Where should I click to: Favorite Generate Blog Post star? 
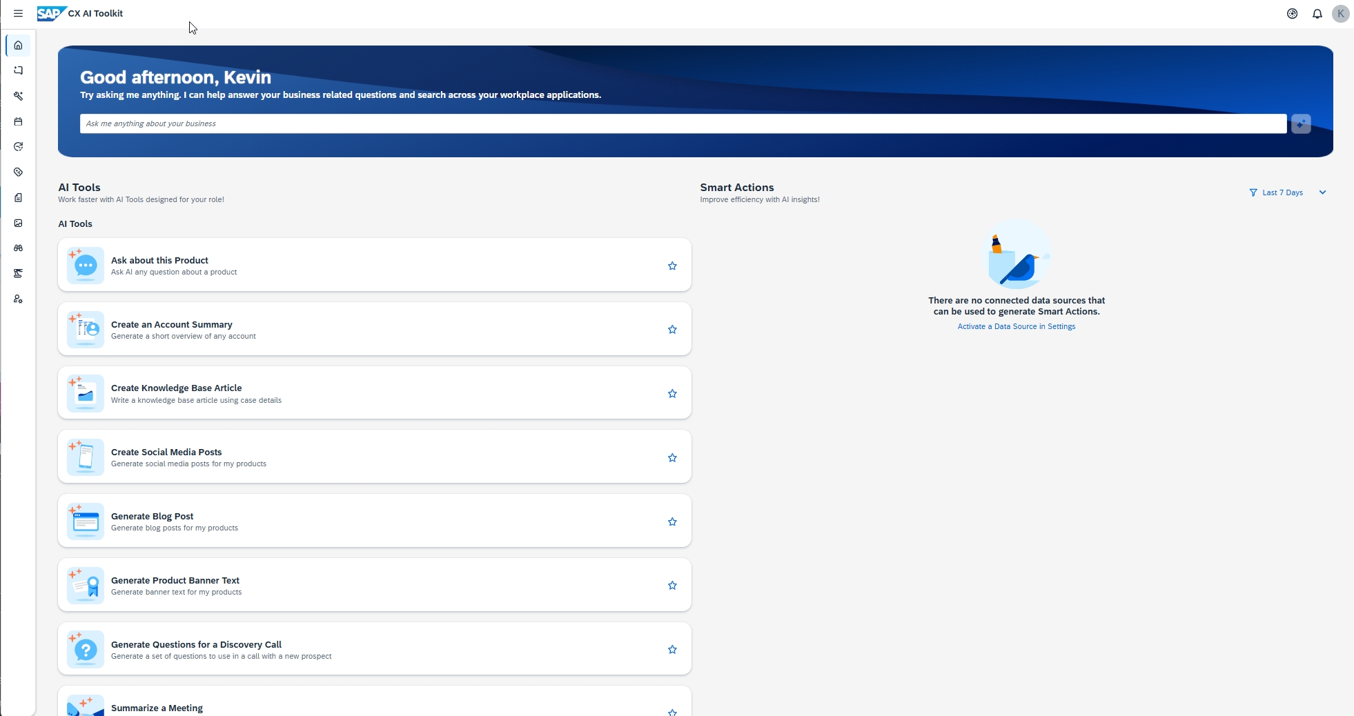coord(672,522)
